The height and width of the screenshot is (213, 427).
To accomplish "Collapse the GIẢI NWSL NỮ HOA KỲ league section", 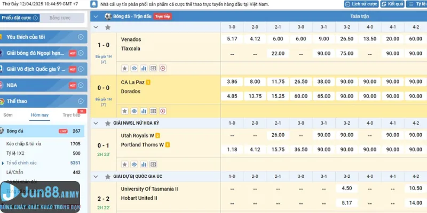I will [x=96, y=122].
